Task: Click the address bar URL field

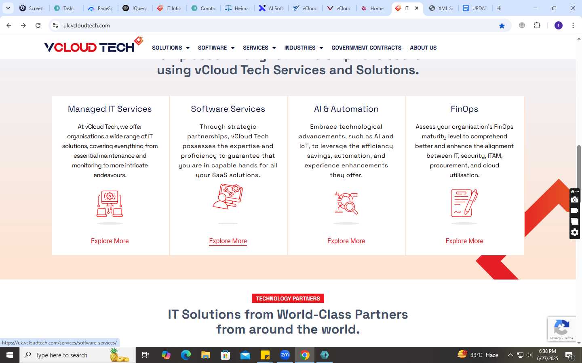Action: click(279, 25)
